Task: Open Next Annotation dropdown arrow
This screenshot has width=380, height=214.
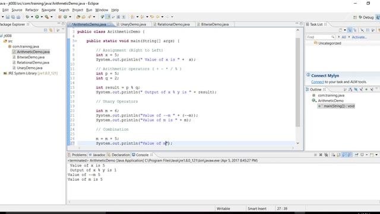Action: pos(137,17)
